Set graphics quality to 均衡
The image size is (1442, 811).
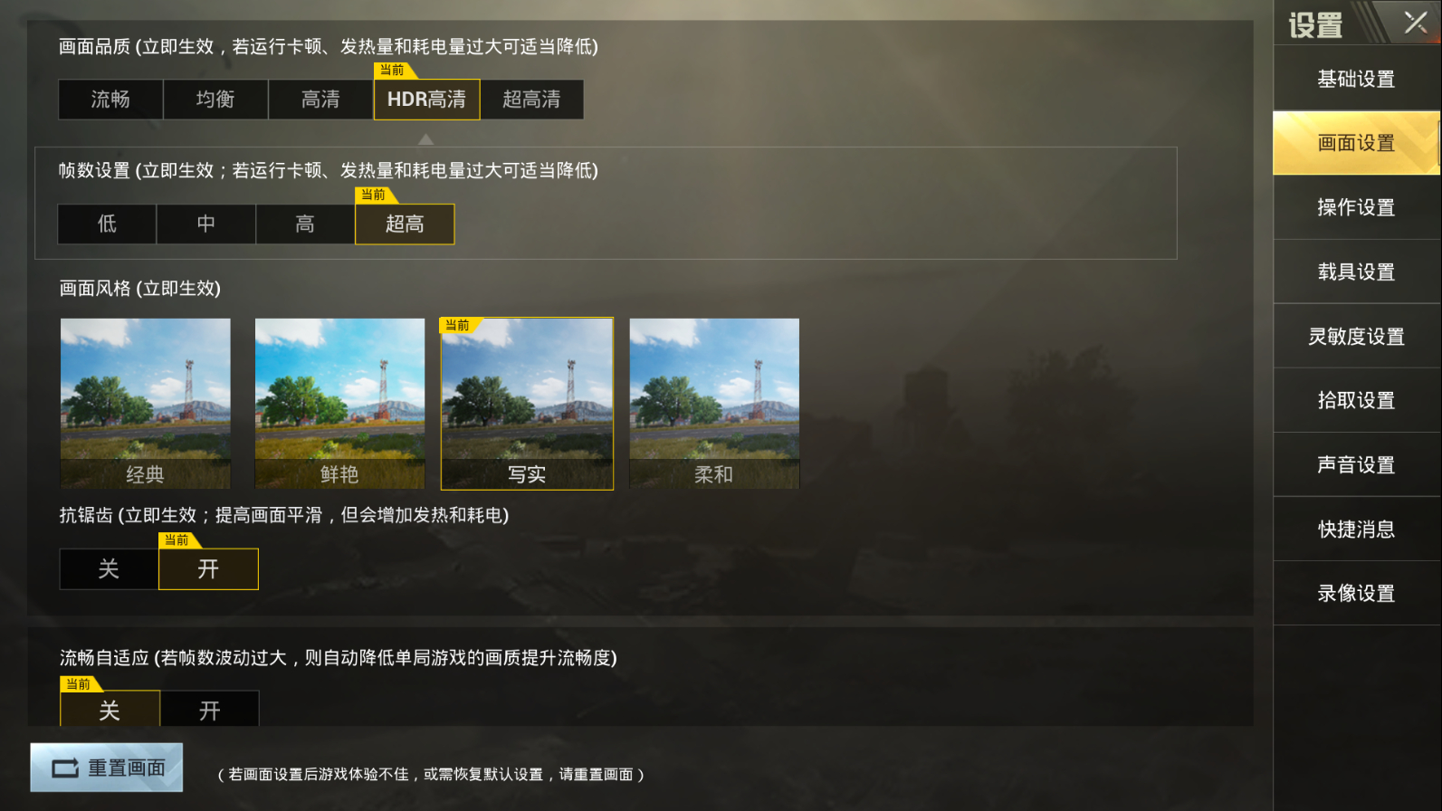click(x=215, y=100)
